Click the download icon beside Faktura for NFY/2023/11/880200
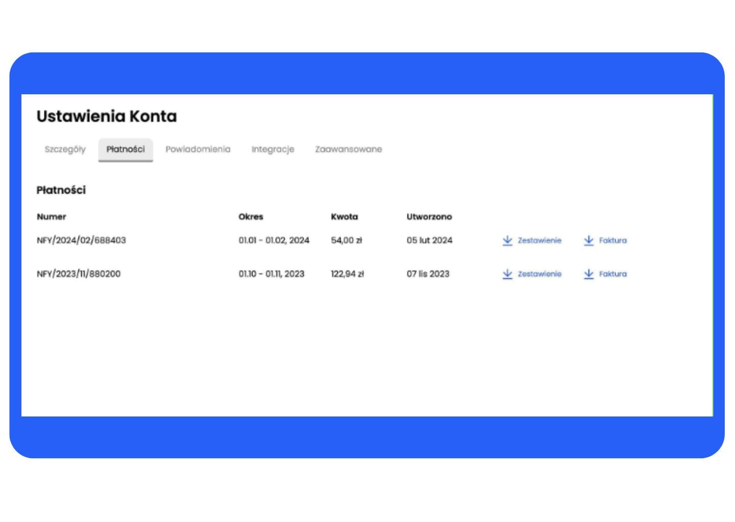The width and height of the screenshot is (735, 522). point(589,274)
